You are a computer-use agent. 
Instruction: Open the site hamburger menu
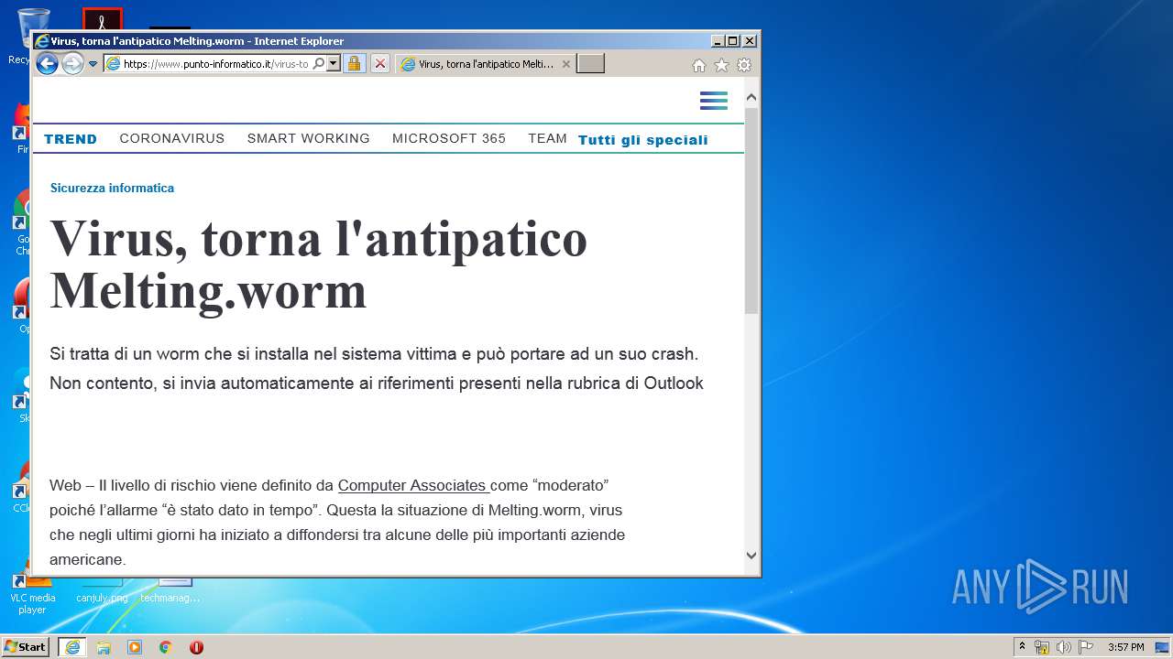714,101
